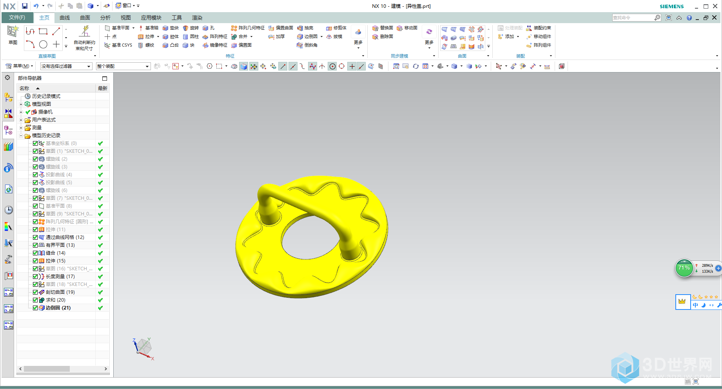Click the 替换面 replace face tool
Screen dimensions: 722x389
point(383,28)
